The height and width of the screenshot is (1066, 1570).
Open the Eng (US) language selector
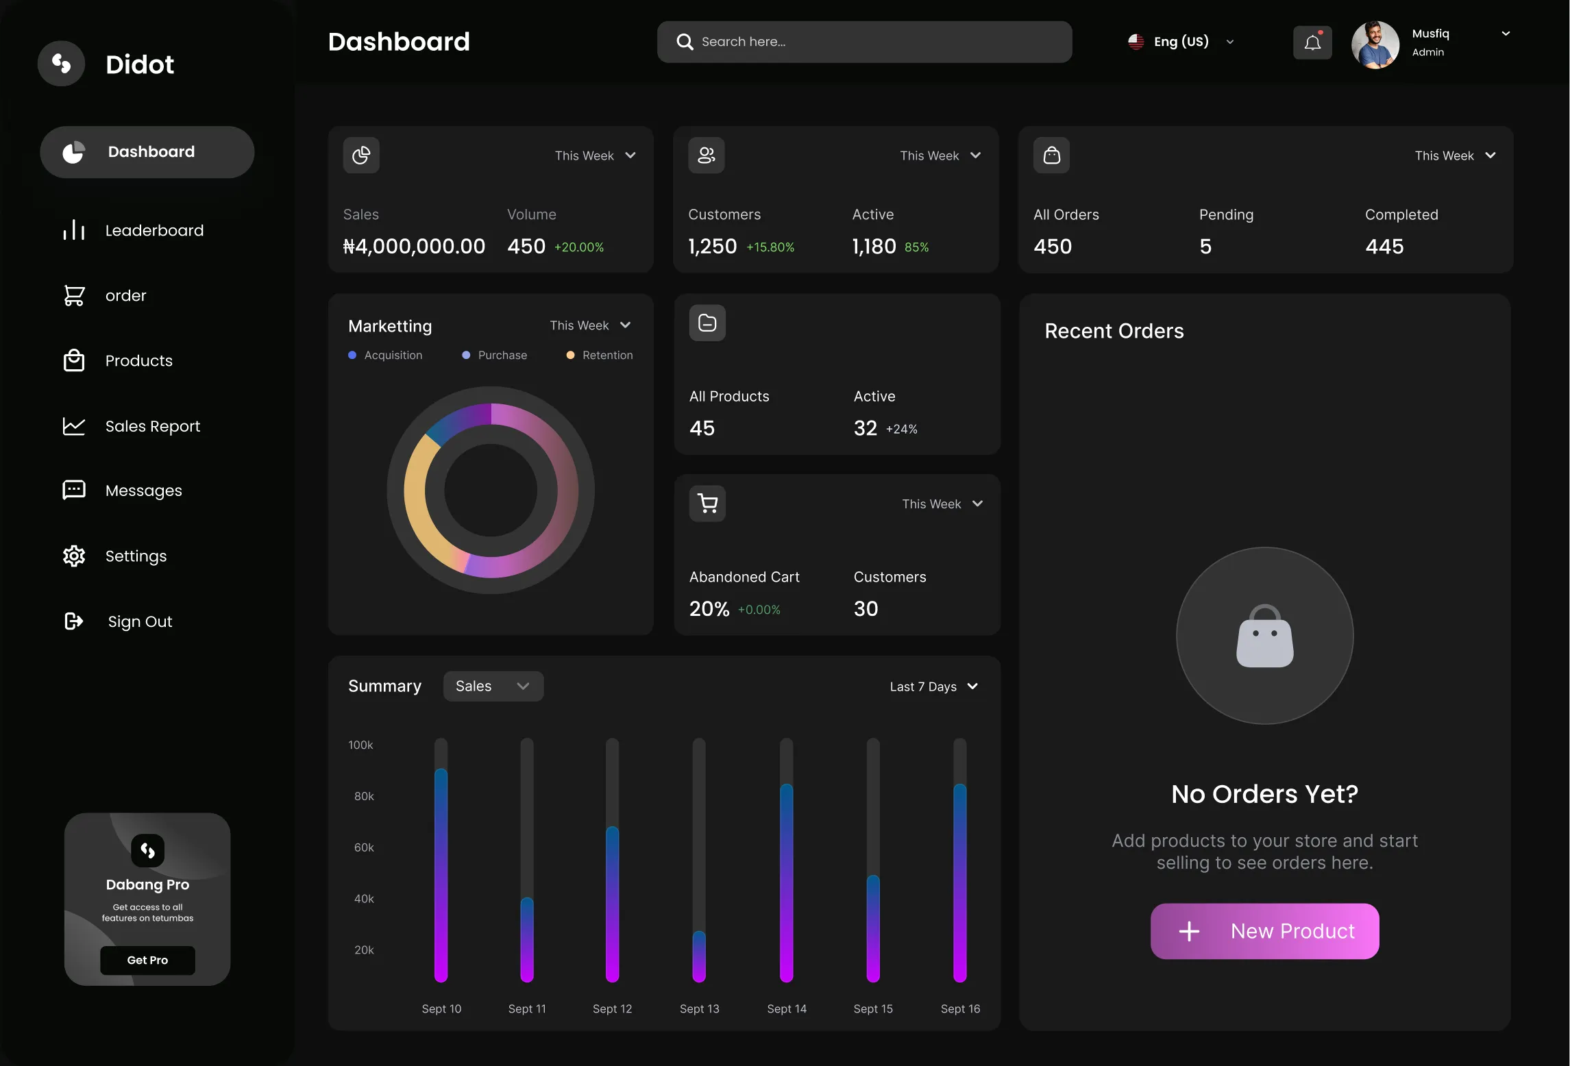(x=1181, y=42)
